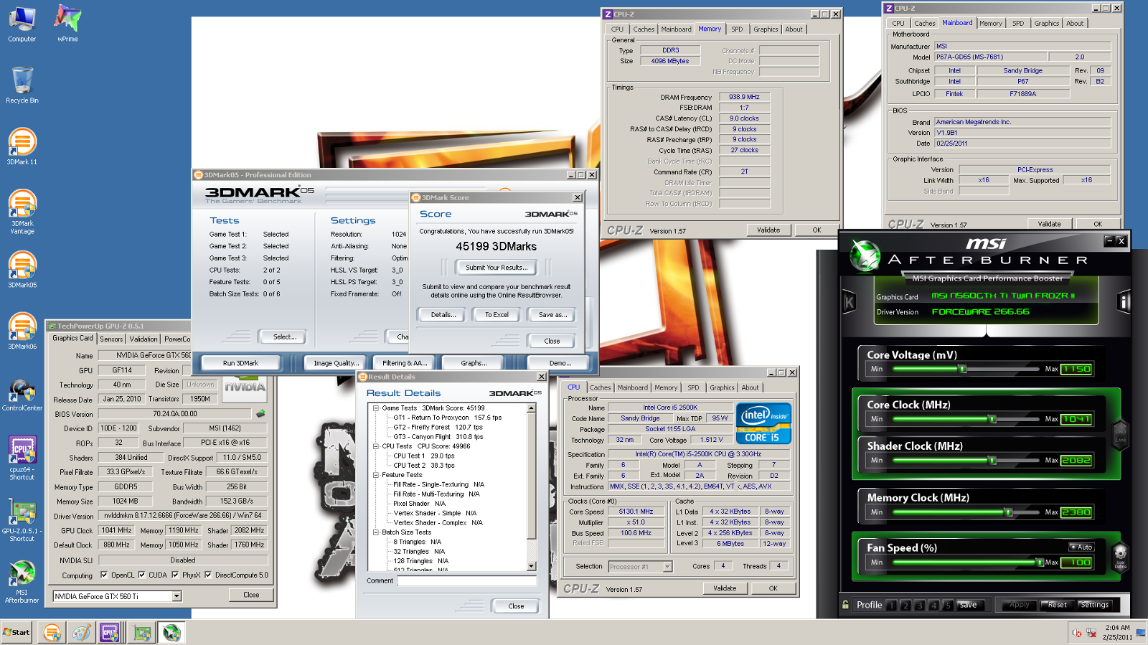Open SPD tab in CPU-Z memory window
The height and width of the screenshot is (645, 1148).
737,29
